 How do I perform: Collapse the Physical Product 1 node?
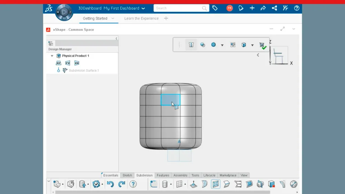tap(52, 56)
